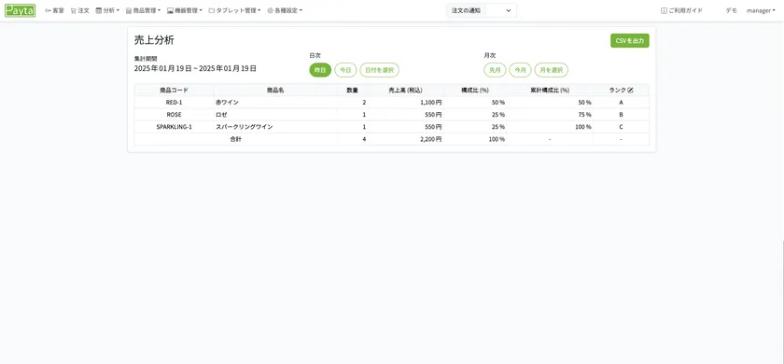Image resolution: width=784 pixels, height=364 pixels.
Task: Open the 機器管理 dropdown menu
Action: click(x=185, y=10)
